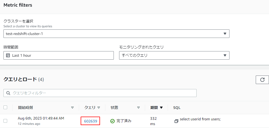Open query 602639 link
269x128 pixels.
(90, 121)
